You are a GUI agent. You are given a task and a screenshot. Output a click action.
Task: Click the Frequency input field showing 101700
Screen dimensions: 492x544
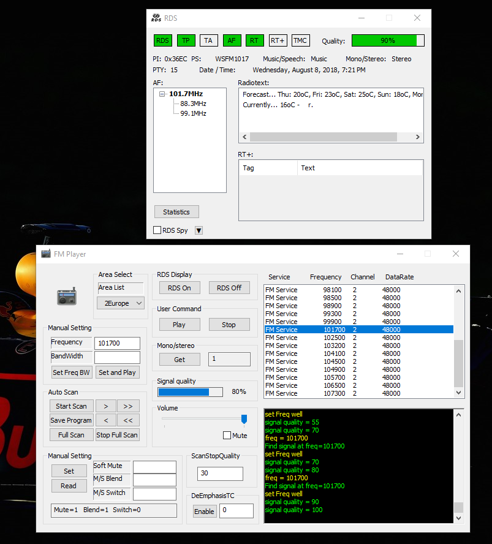click(x=117, y=343)
